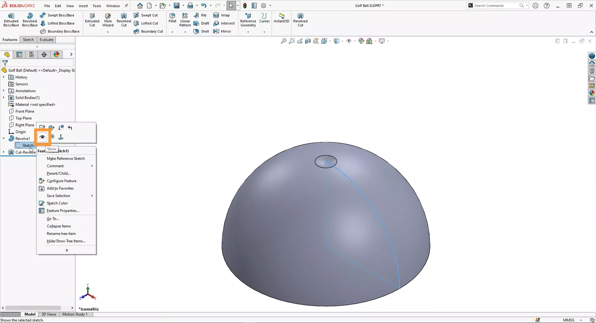Click Zoom to Fit in heads-up toolbar
The height and width of the screenshot is (323, 596).
click(283, 41)
